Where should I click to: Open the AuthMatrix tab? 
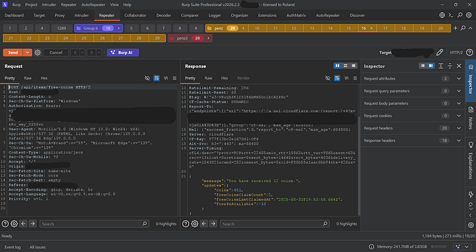[x=296, y=15]
